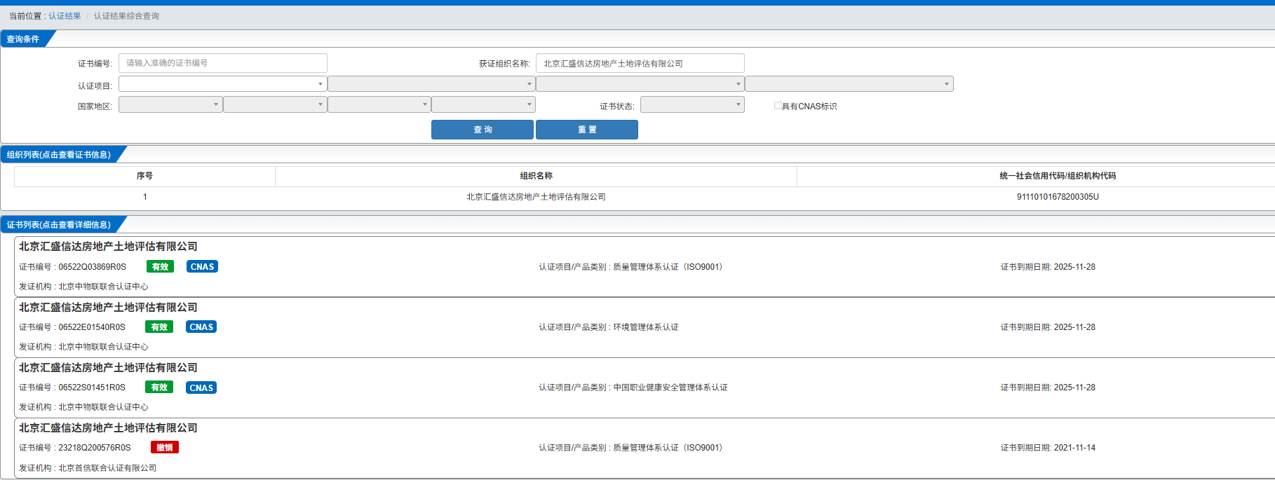Image resolution: width=1275 pixels, height=480 pixels.
Task: Click CNAS badge on certificate 06522Q03869R0S
Action: [202, 267]
